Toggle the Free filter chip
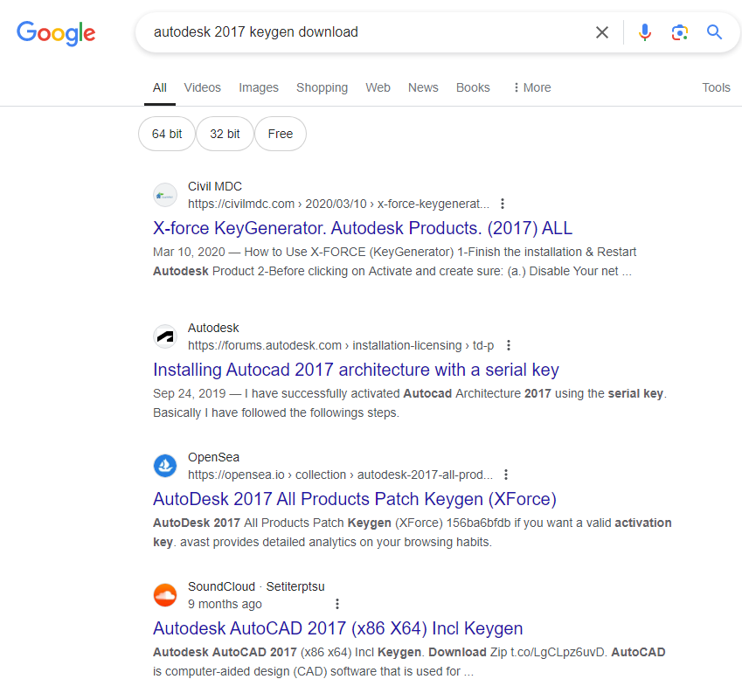The image size is (742, 693). 281,134
